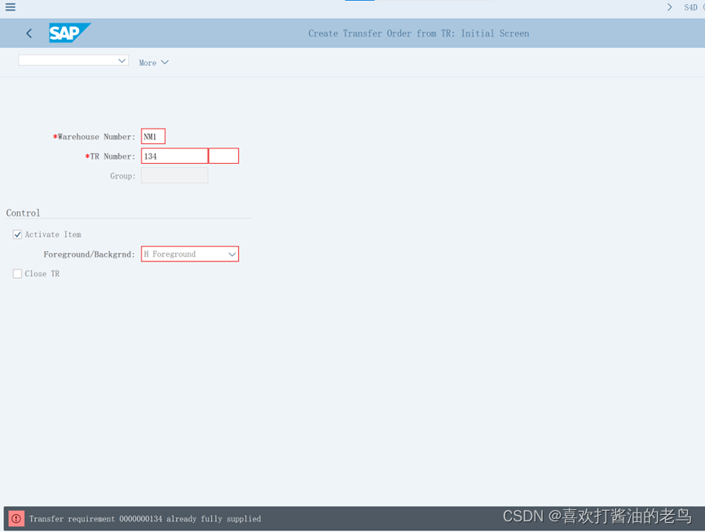This screenshot has width=705, height=532.
Task: Click the page title Create Transfer Order
Action: (418, 33)
